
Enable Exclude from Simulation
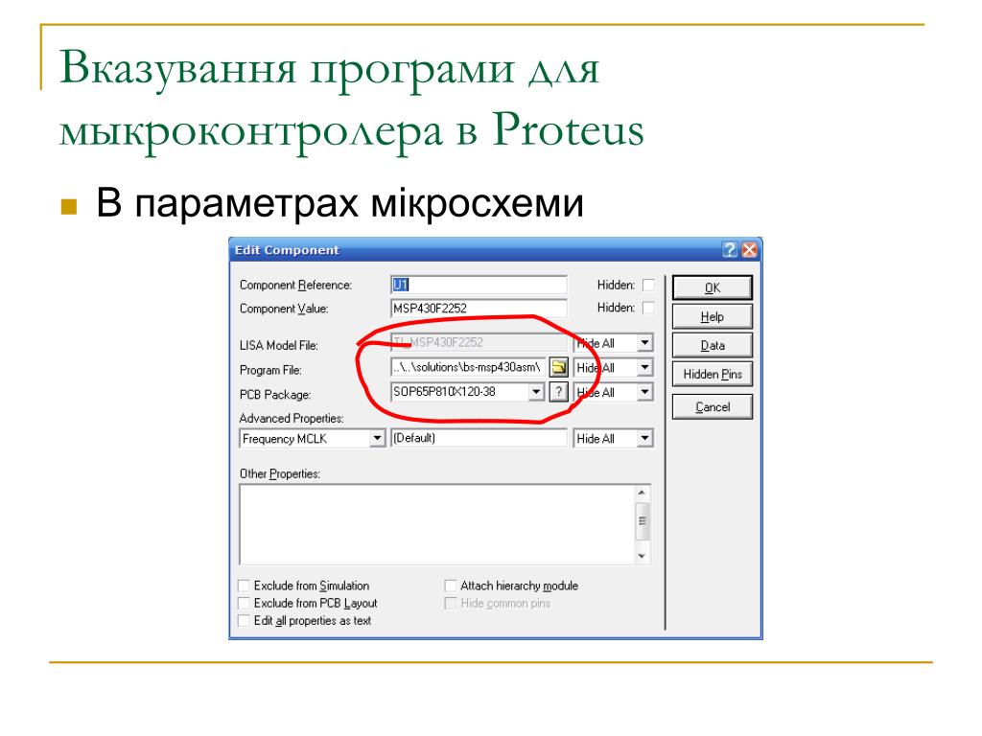pos(245,586)
